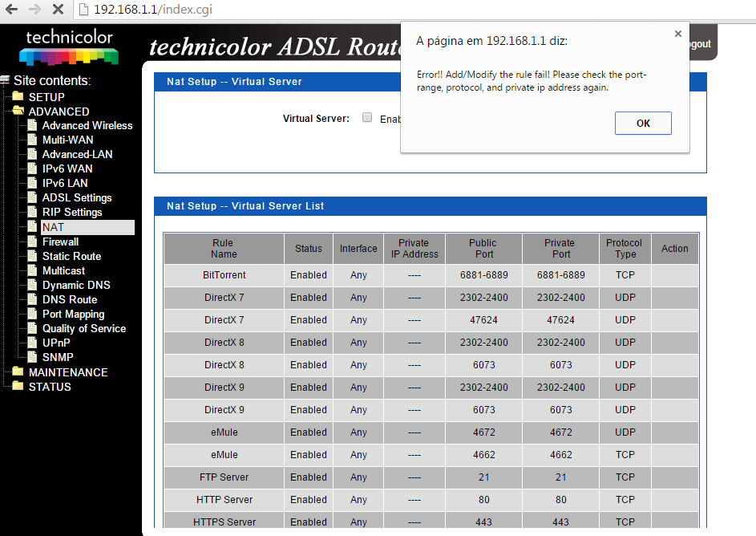756x536 pixels.
Task: Open the Quality of Service page
Action: [x=84, y=328]
